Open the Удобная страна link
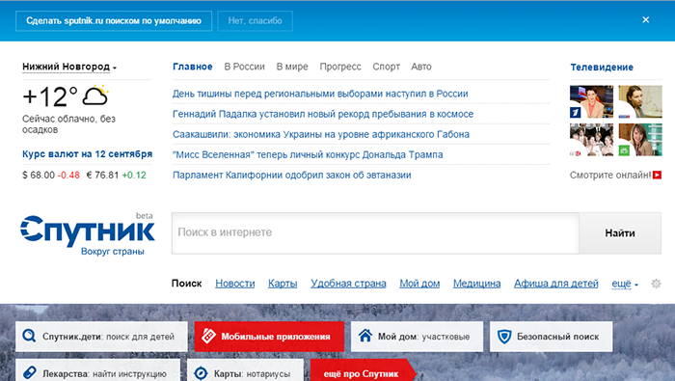Viewport: 675px width, 381px height. (x=348, y=284)
